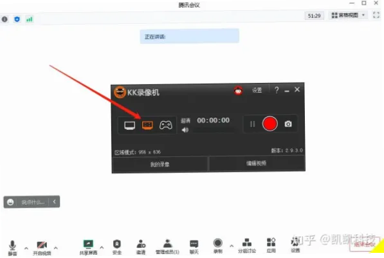The width and height of the screenshot is (384, 258).
Task: Click the 正在讲话 speaking banner
Action: (x=189, y=36)
